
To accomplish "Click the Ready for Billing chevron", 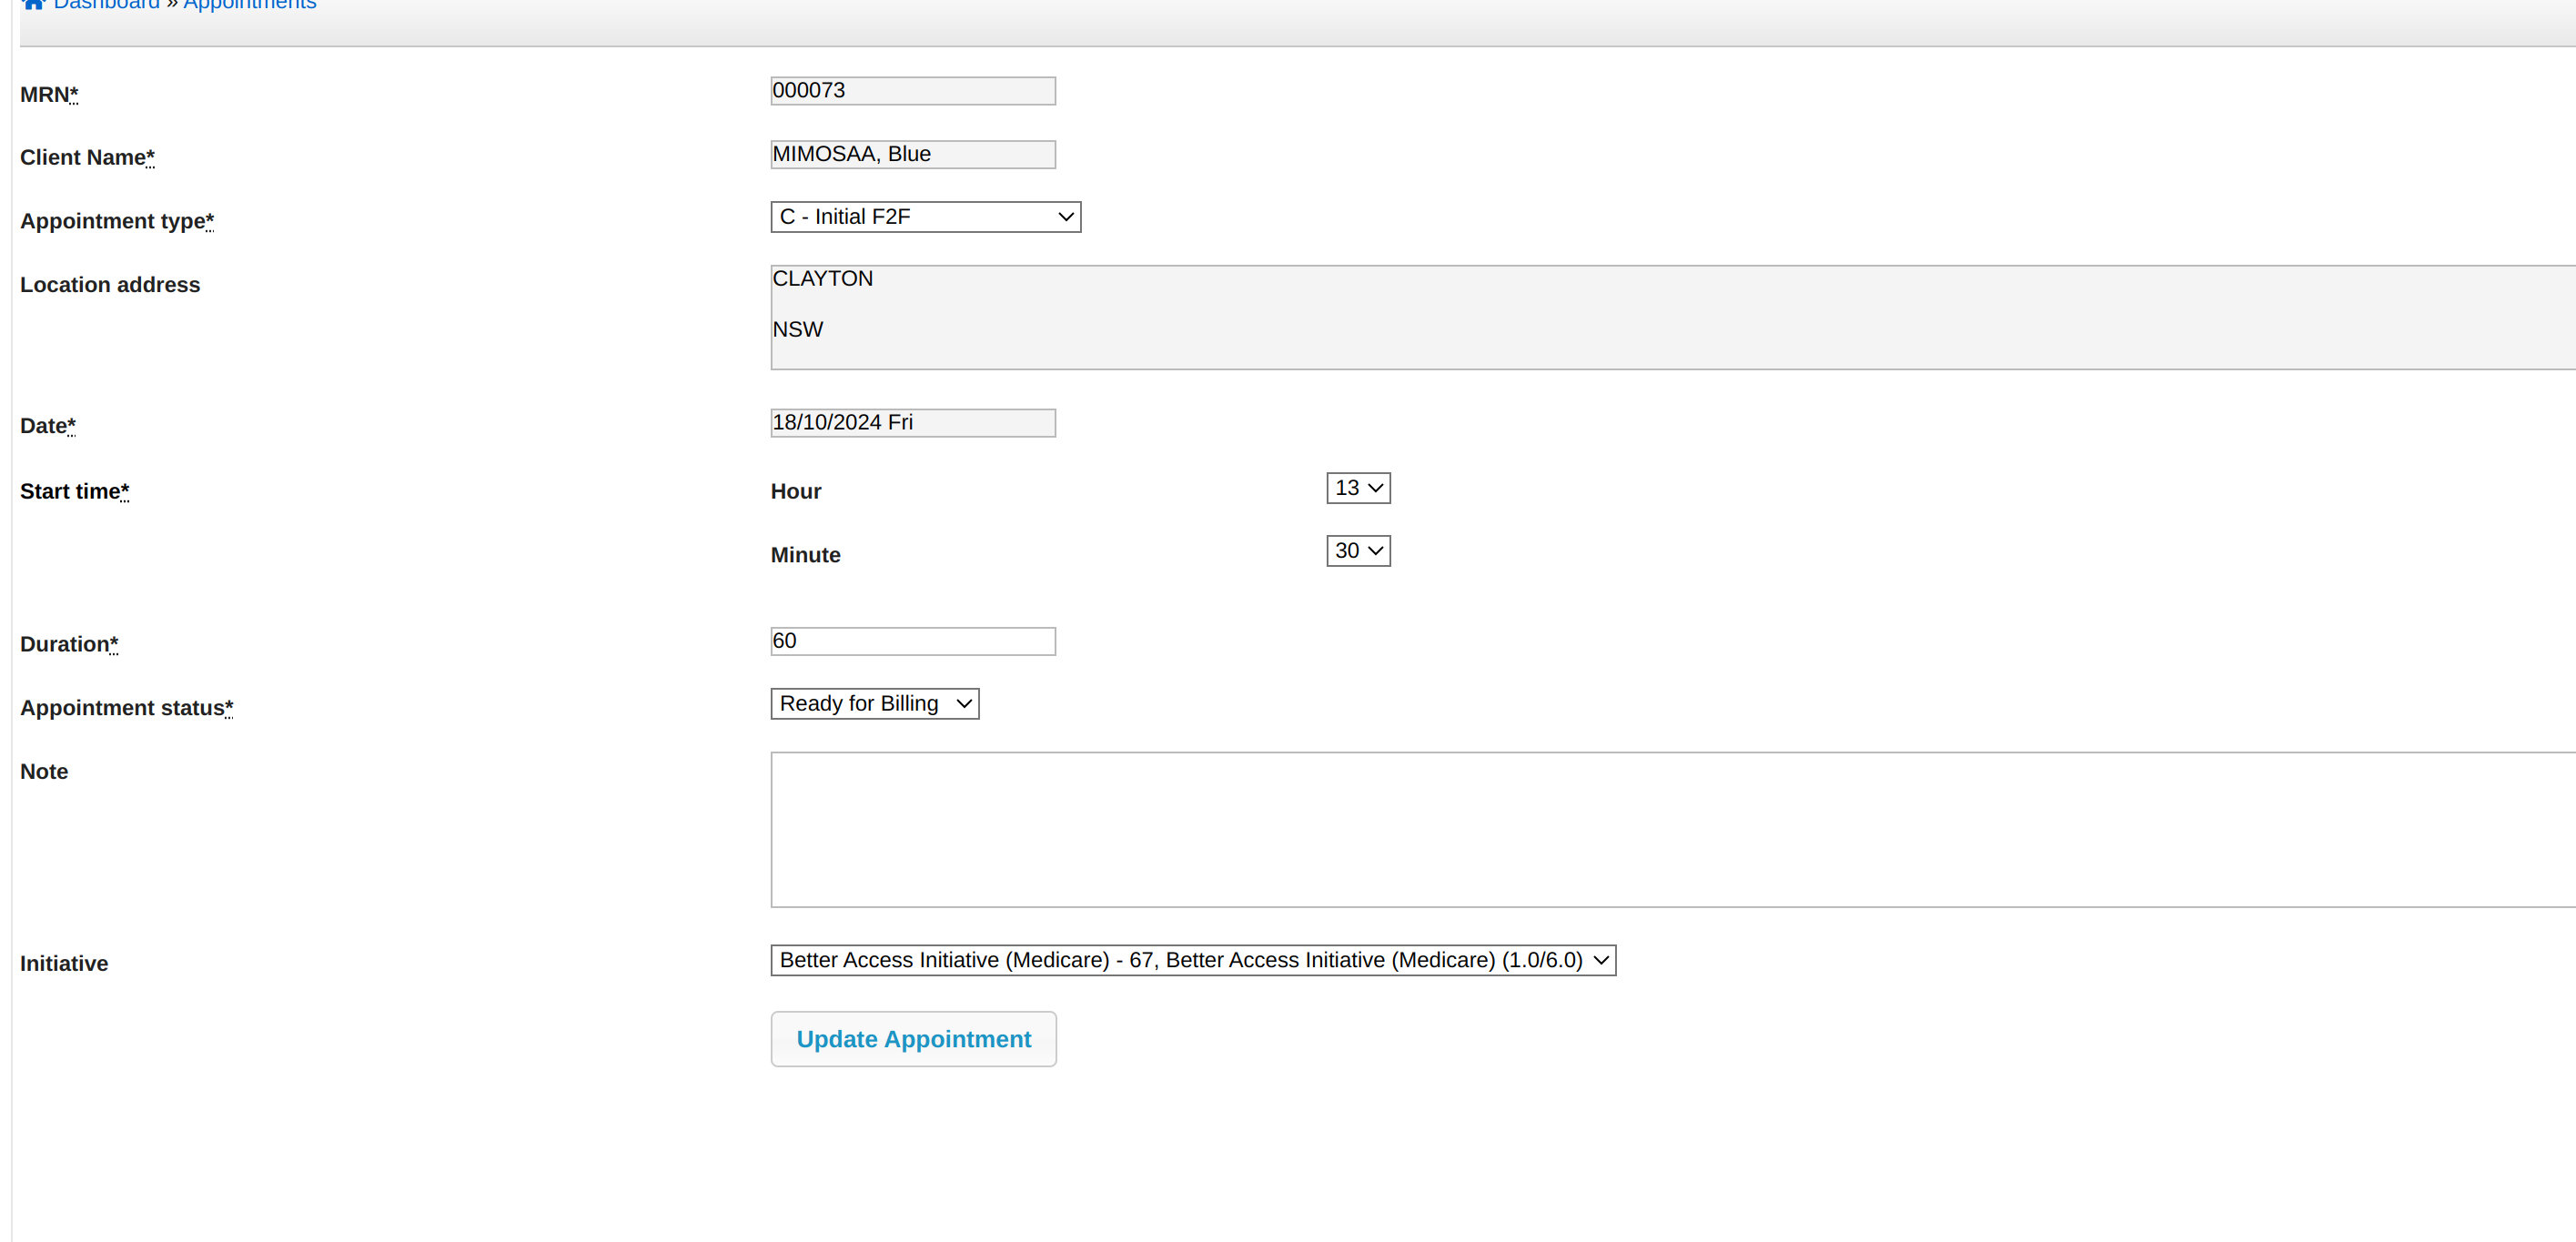I will pyautogui.click(x=964, y=704).
